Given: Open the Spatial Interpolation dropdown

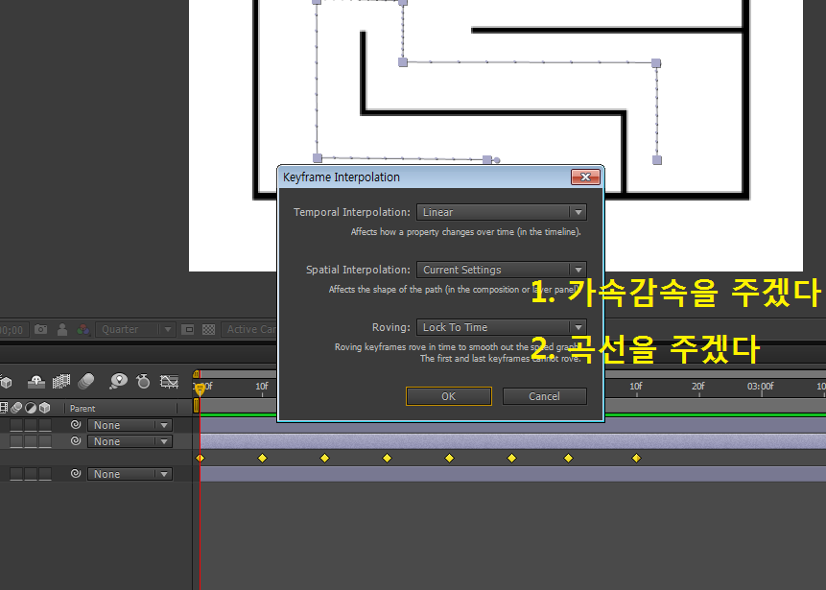Looking at the screenshot, I should pos(502,270).
